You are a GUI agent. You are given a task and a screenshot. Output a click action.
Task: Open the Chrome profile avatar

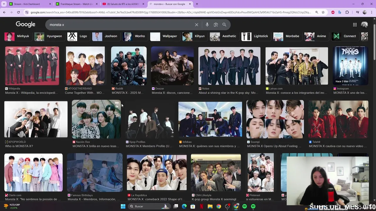point(365,12)
